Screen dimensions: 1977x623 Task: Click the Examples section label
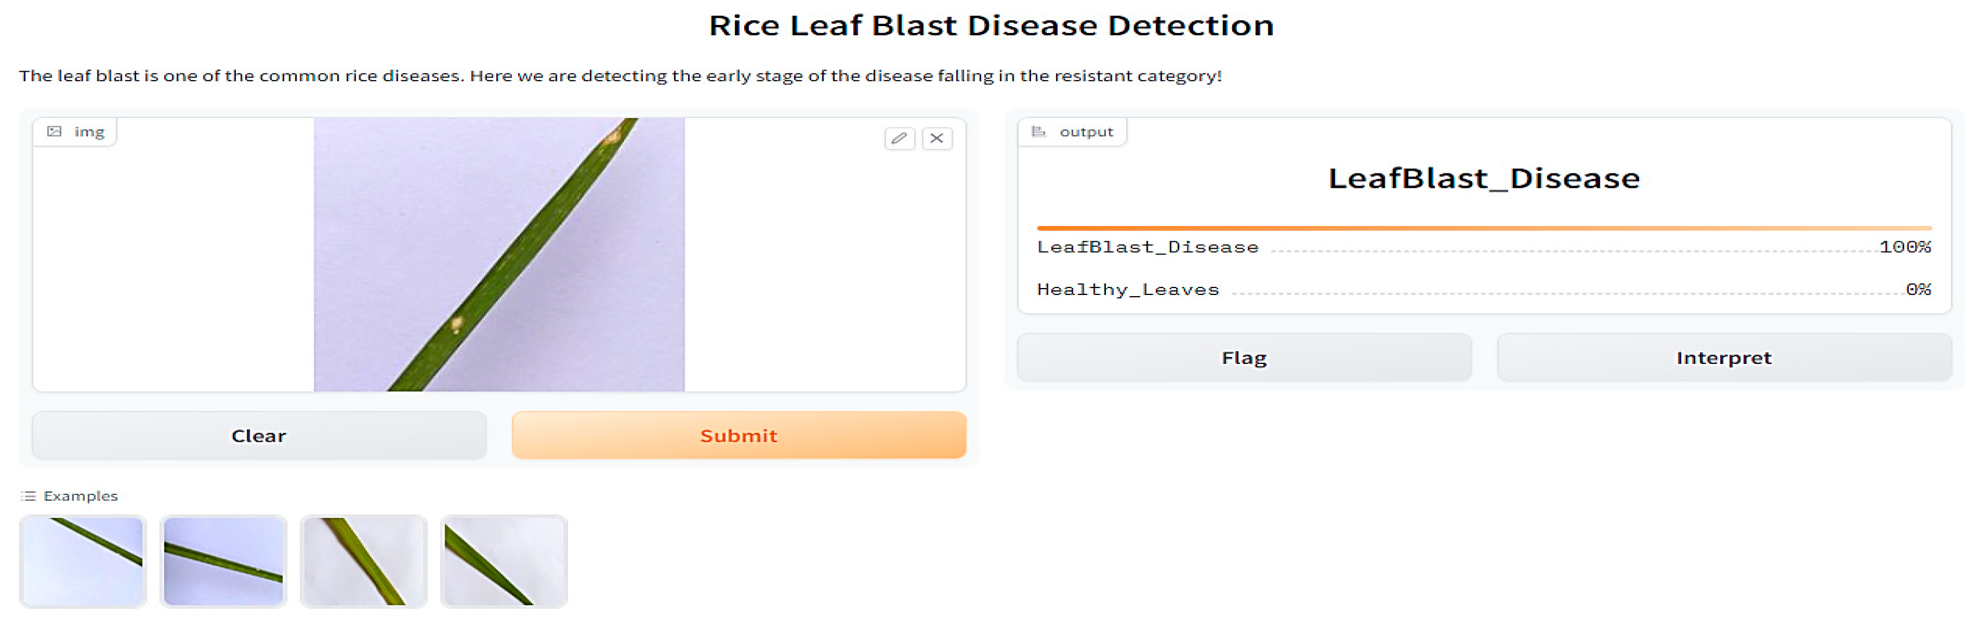pyautogui.click(x=81, y=496)
